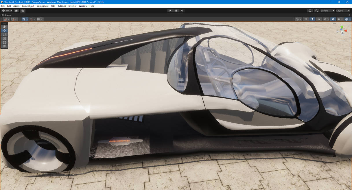The width and height of the screenshot is (352, 190).
Task: Select the Hand tool for panning the view
Action: 4,27
